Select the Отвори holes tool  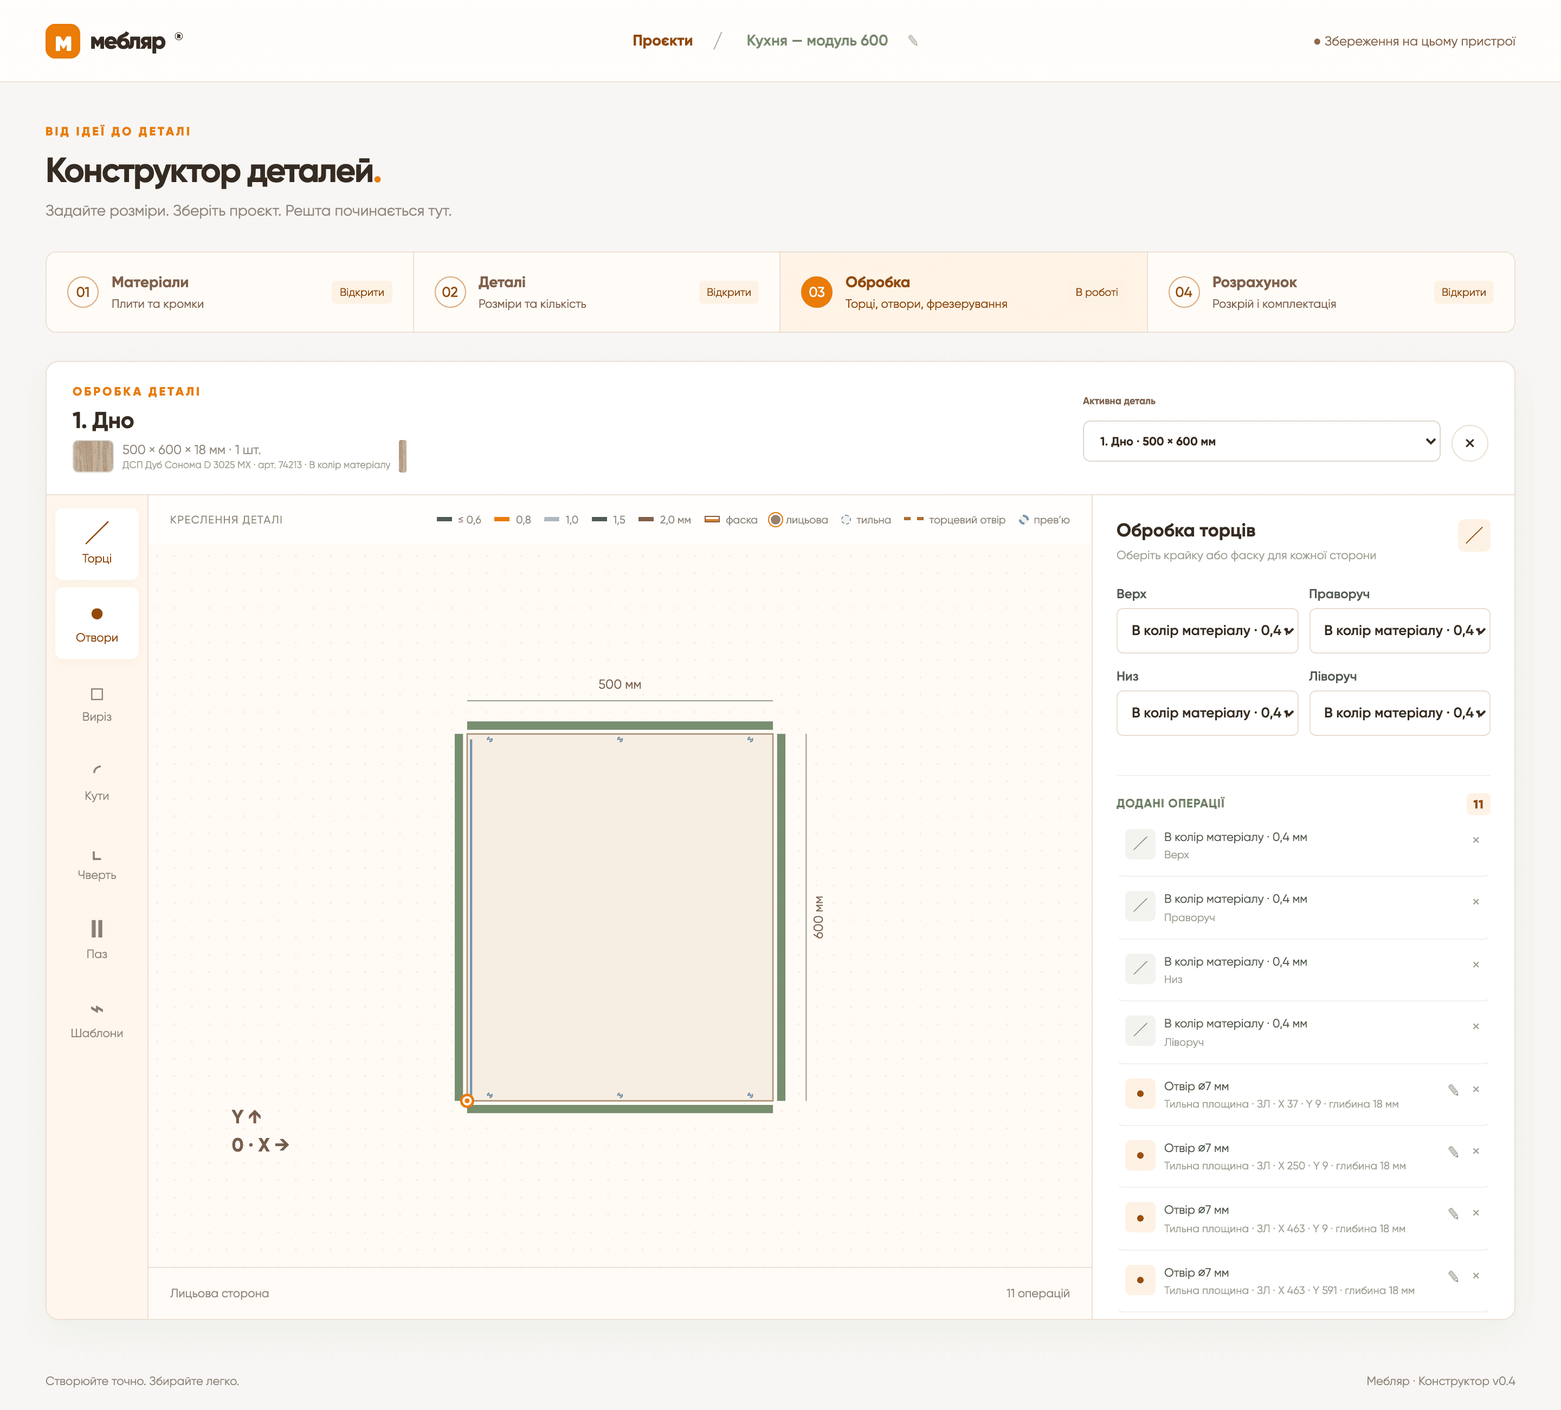click(x=97, y=623)
